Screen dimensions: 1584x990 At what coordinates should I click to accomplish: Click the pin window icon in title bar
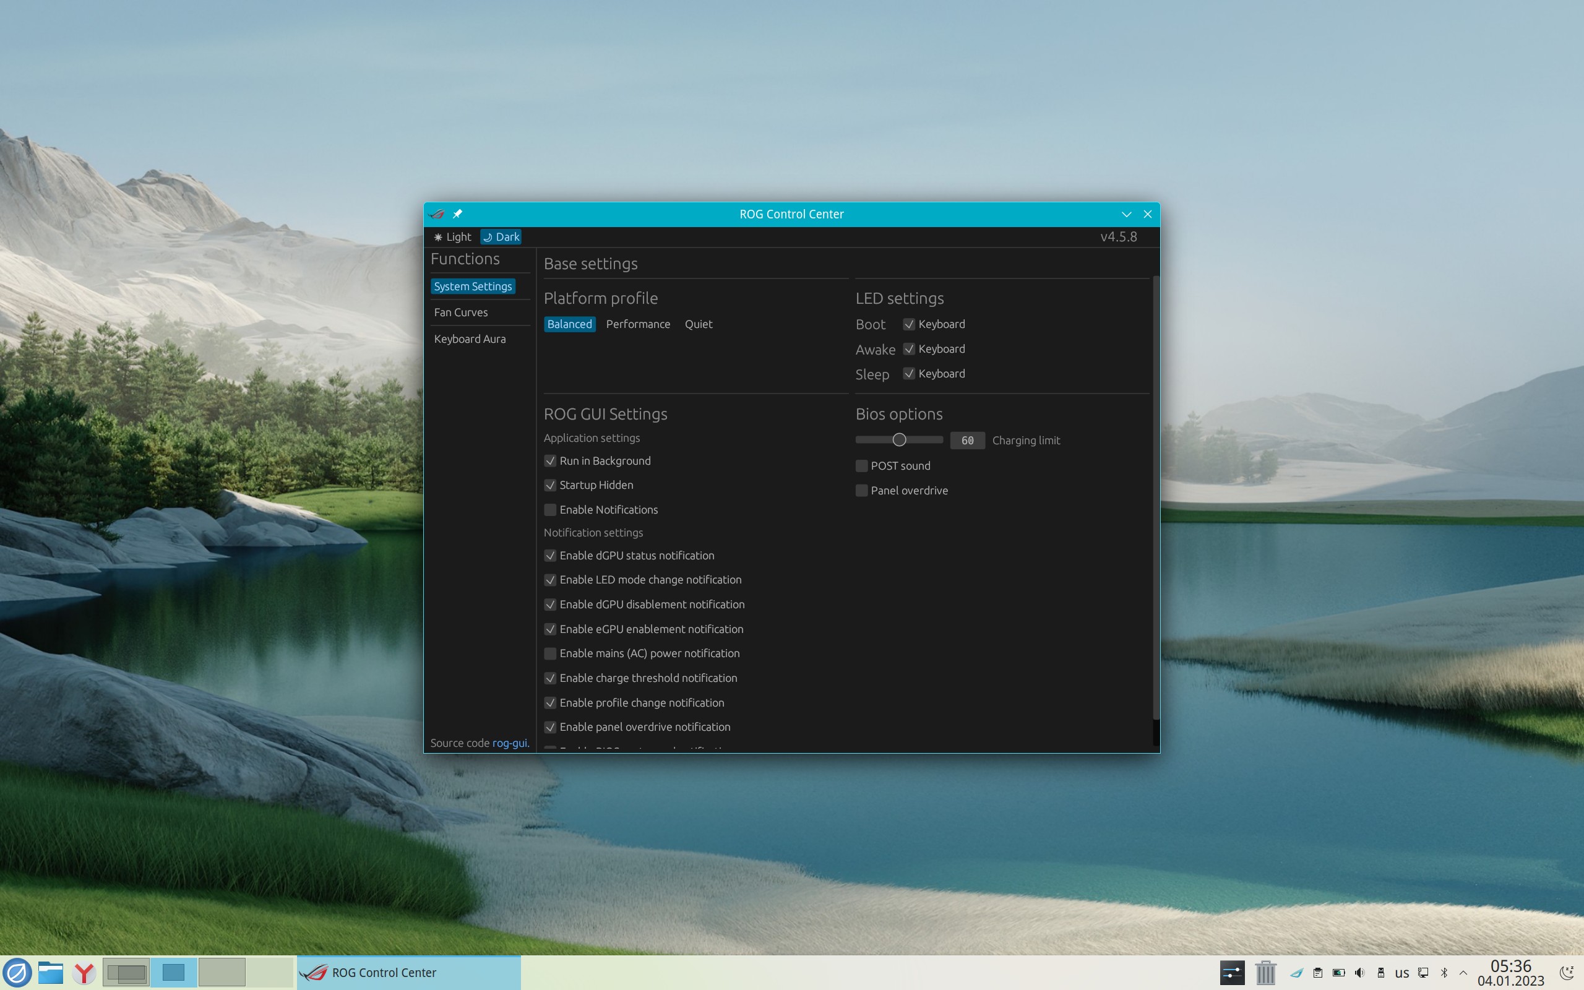(x=457, y=214)
